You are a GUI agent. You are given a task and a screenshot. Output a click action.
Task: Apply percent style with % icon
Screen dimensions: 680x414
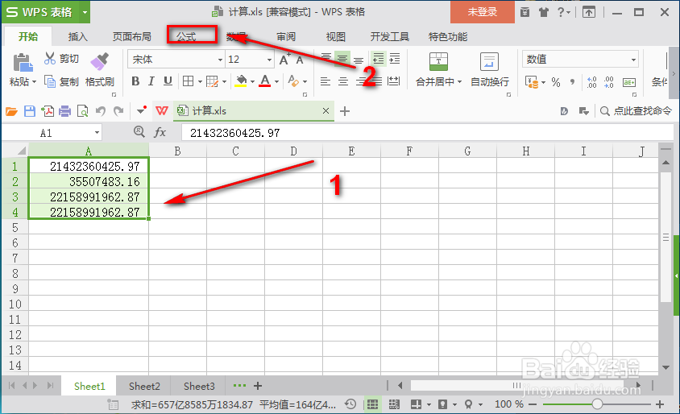pyautogui.click(x=556, y=82)
